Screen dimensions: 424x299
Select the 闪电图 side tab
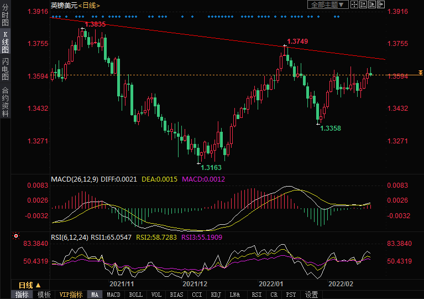tap(5, 69)
